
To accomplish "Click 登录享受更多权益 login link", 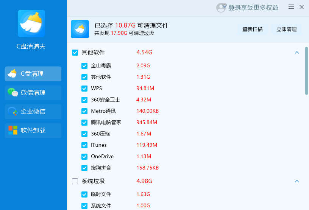I will tap(253, 8).
